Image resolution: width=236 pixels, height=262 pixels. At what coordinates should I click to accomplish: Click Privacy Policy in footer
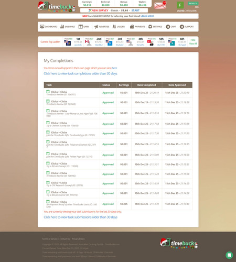point(78,239)
